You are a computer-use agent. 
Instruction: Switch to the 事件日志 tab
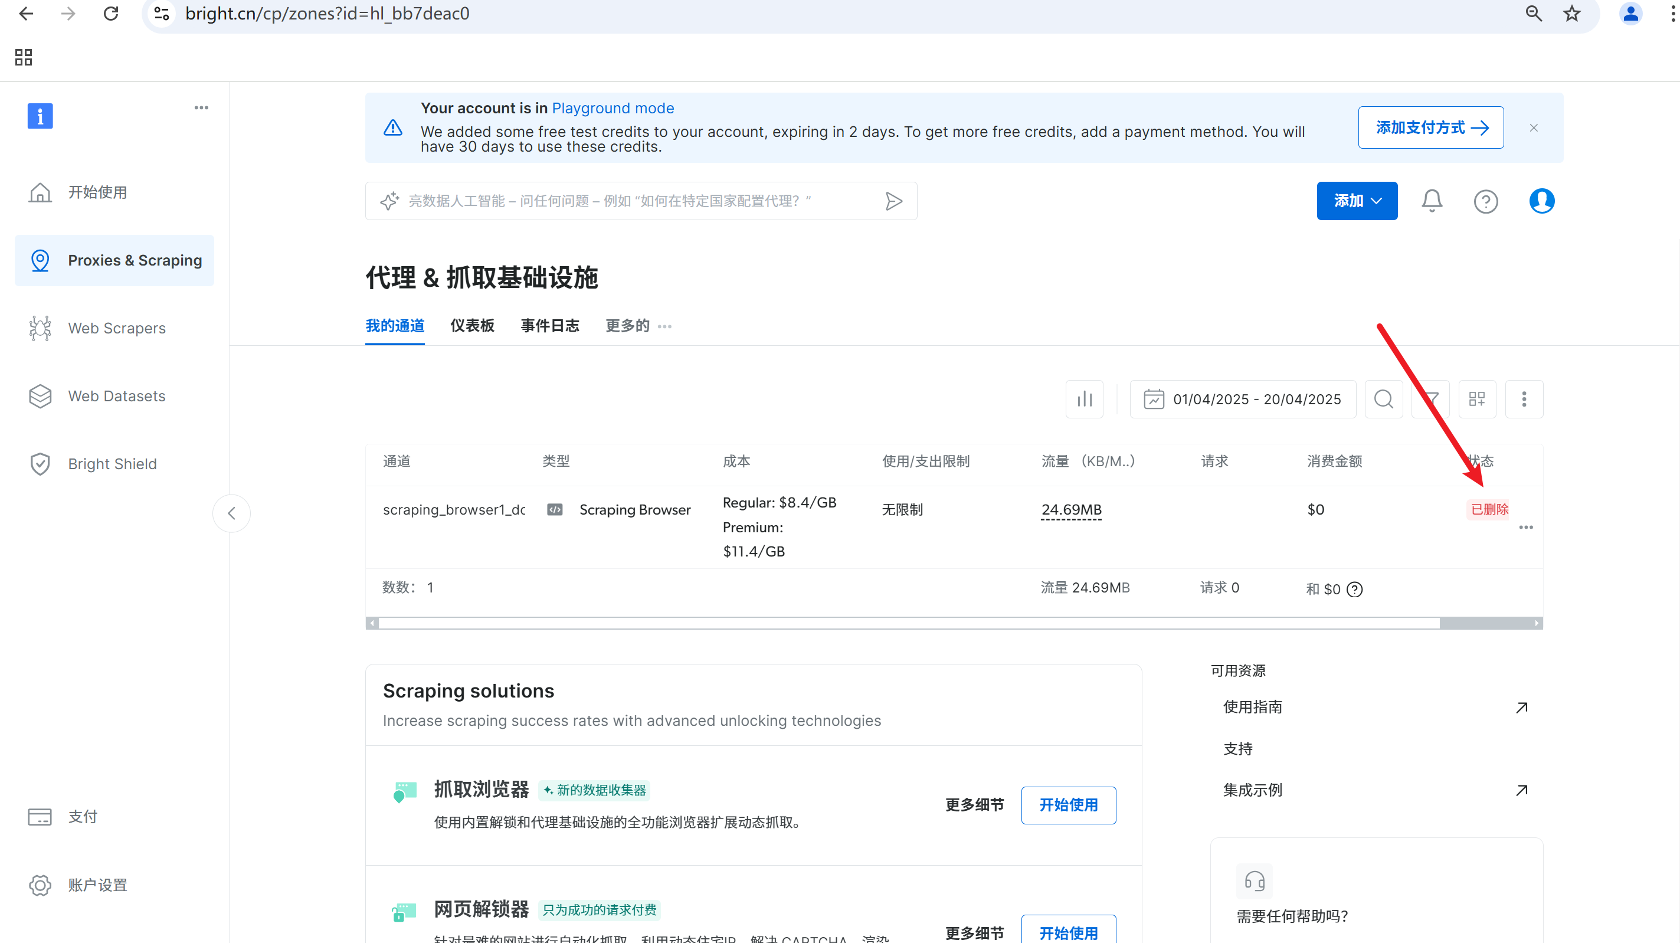tap(549, 325)
